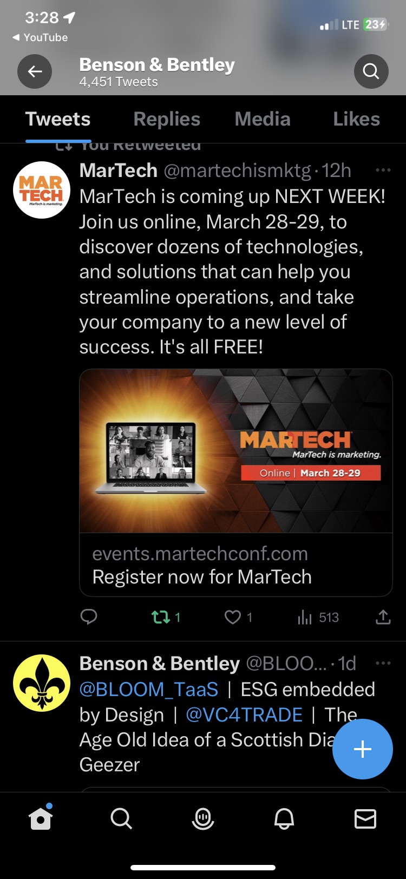Share the MarTech tweet
Screen dimensions: 406x879
point(383,617)
